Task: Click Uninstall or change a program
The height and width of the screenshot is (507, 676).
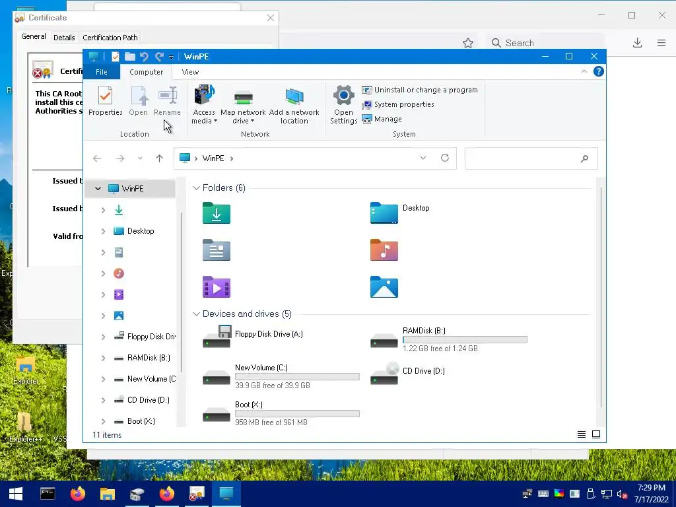Action: click(x=419, y=90)
